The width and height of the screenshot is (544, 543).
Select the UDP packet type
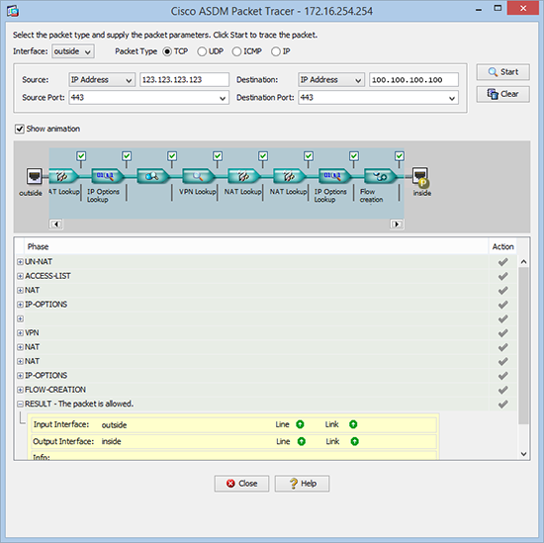[202, 51]
